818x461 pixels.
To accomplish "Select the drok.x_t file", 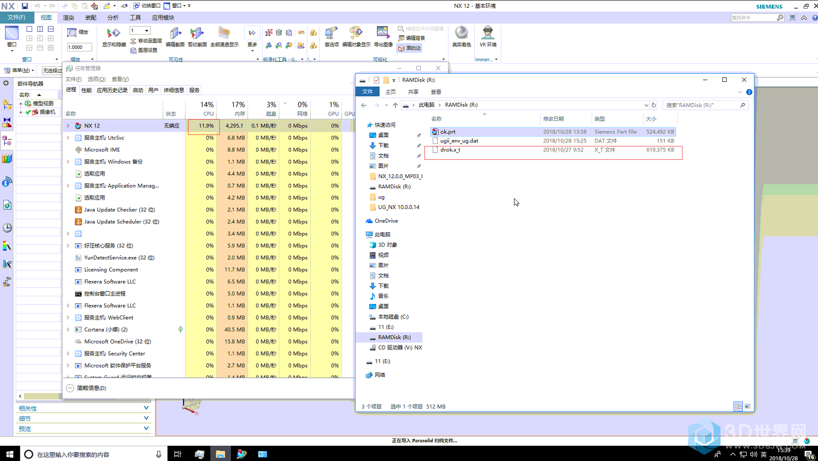I will pos(553,150).
